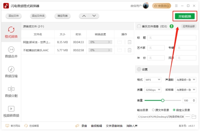Open 会员中心 member center
Screen dimensions: 200x131
161,6
